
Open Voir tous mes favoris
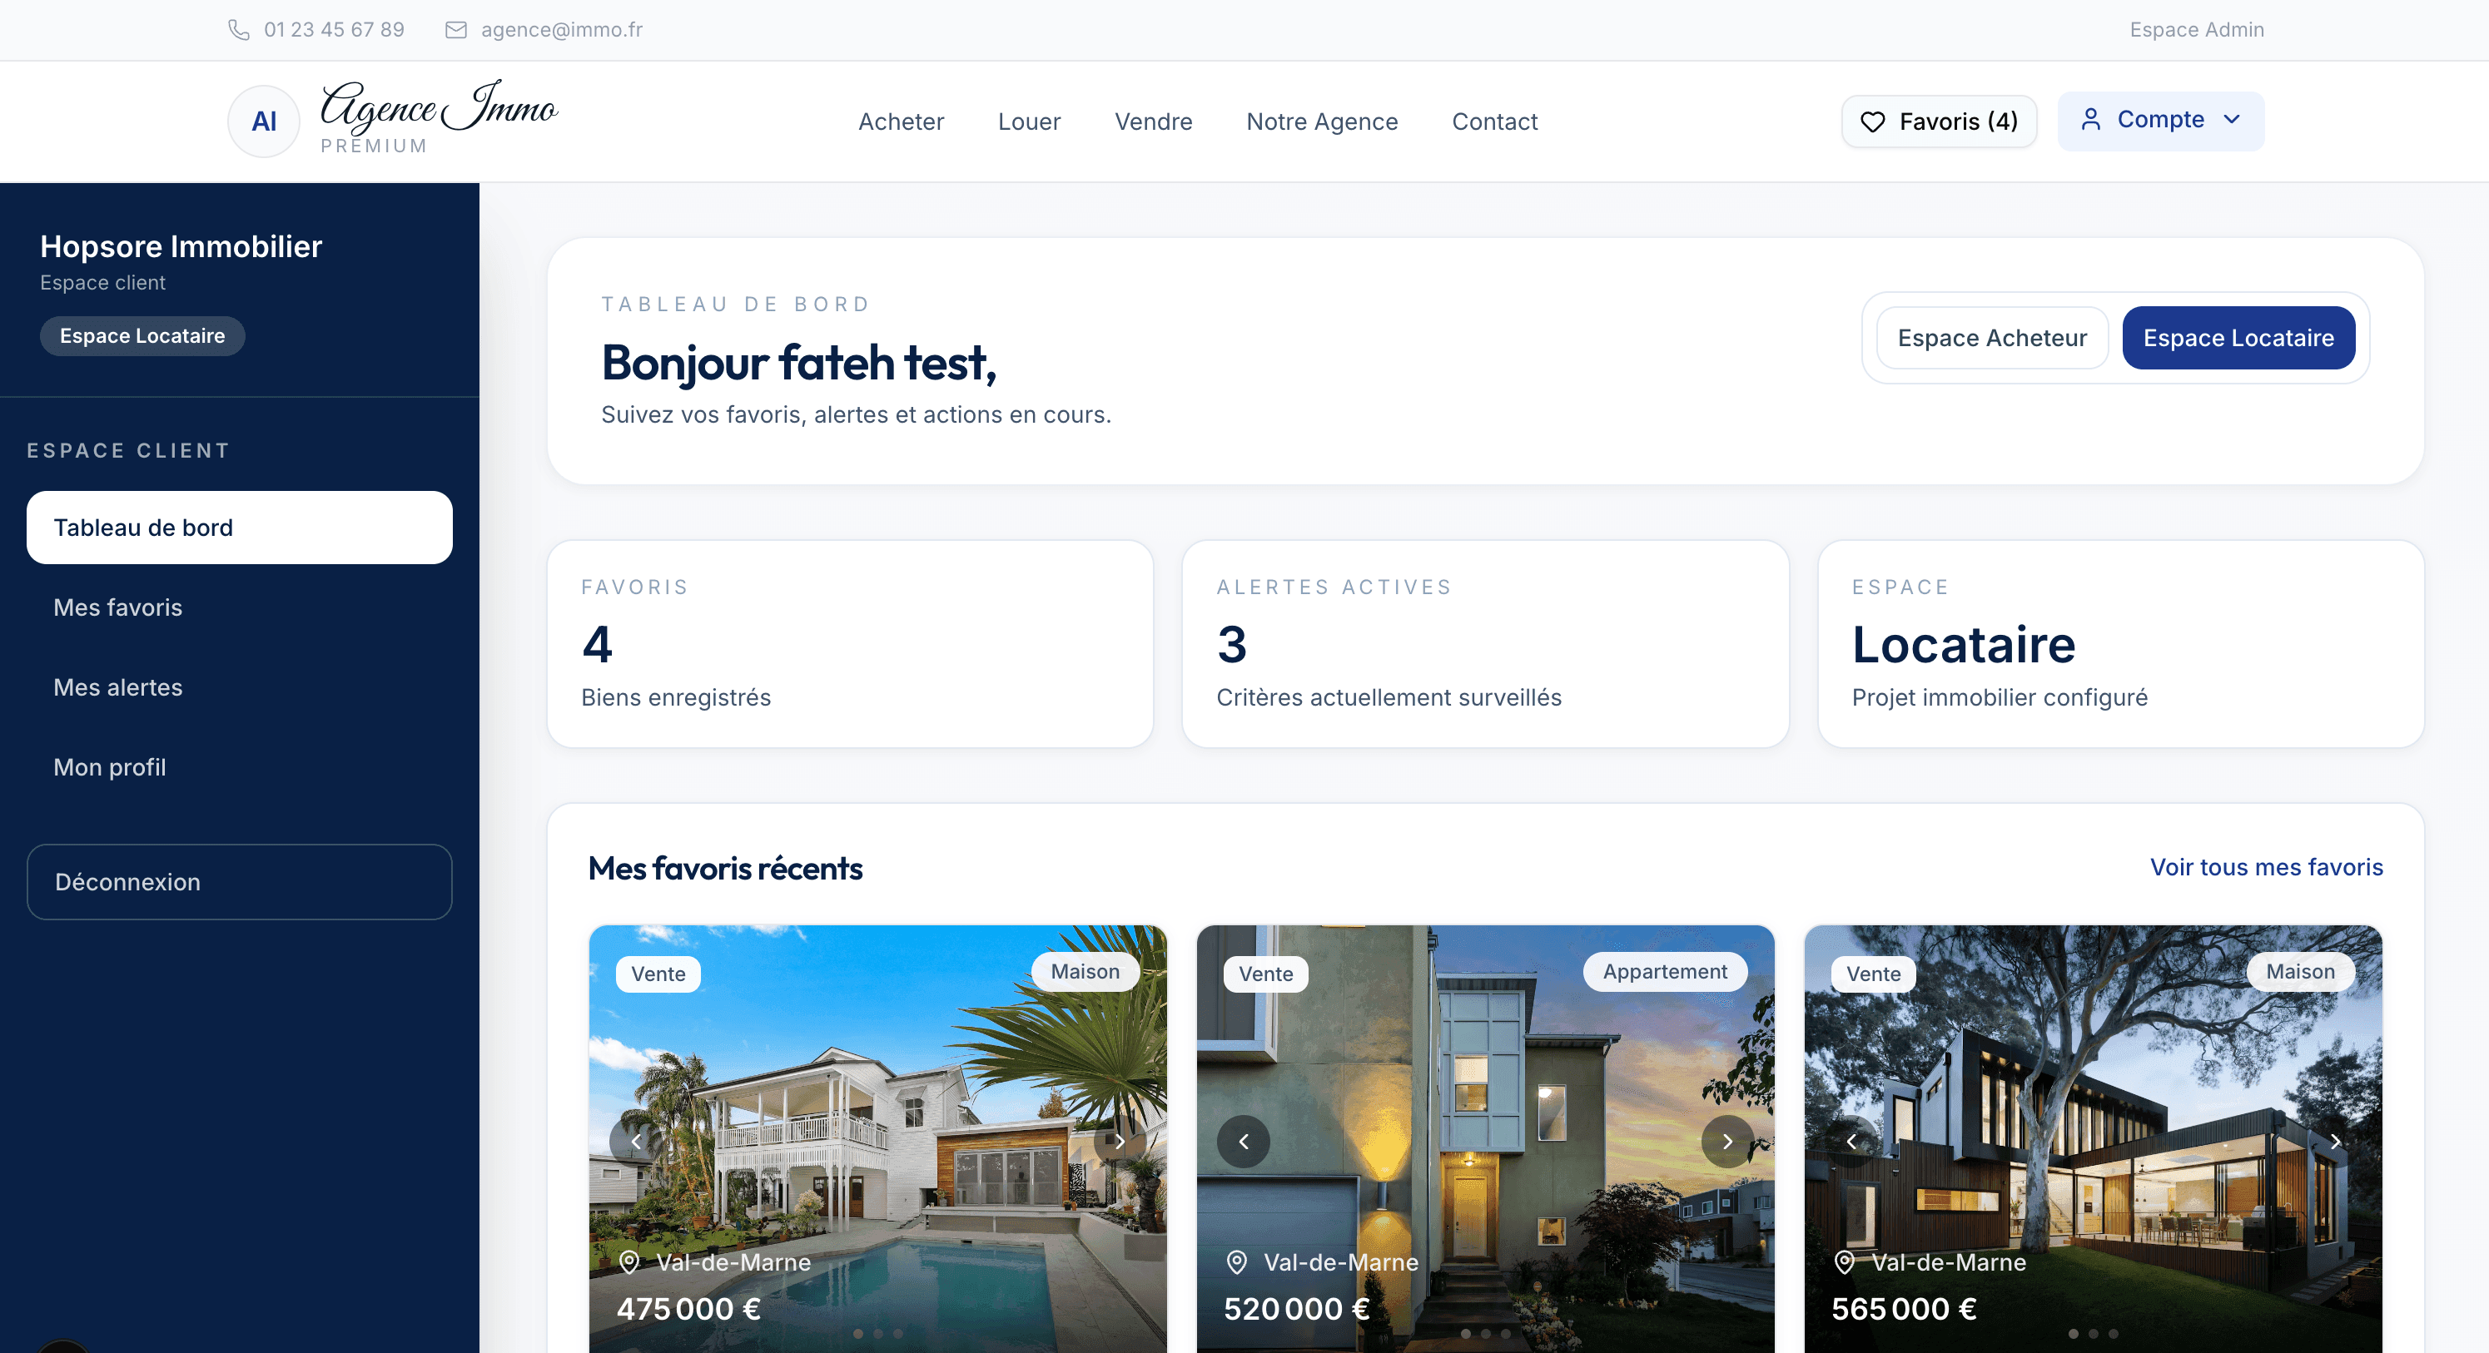(x=2265, y=867)
